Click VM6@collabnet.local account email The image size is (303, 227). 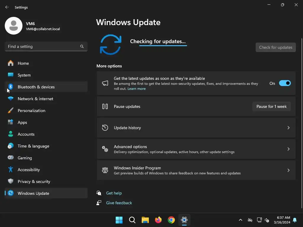pyautogui.click(x=43, y=29)
